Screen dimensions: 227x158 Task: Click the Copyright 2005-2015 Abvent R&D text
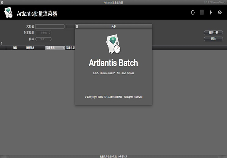(x=113, y=97)
